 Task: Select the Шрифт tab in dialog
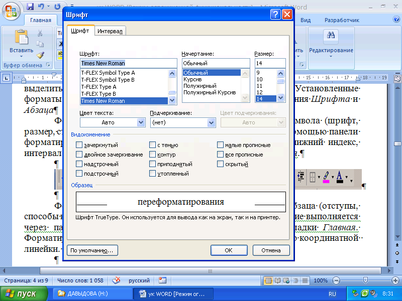(80, 31)
